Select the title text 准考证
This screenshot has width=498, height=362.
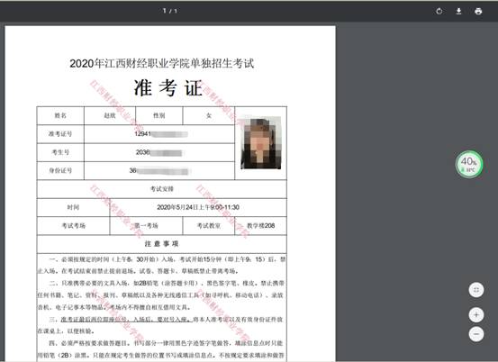coord(168,88)
